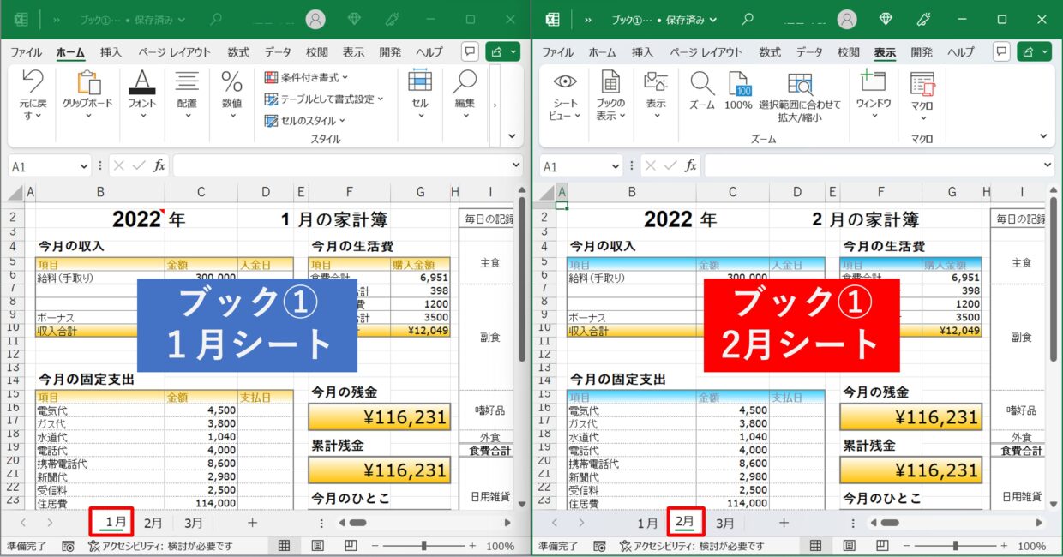This screenshot has width=1063, height=557.
Task: Open the Cells (セル) group in left window
Action: click(419, 81)
